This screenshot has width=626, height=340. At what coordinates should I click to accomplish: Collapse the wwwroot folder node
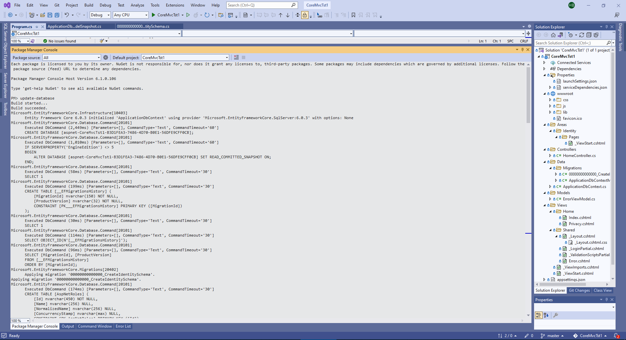click(x=544, y=94)
